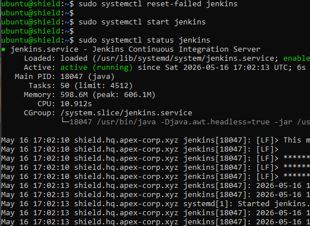Click the ubuntu@shield prompt before the reset-failed command
Screen dimensions: 310x226
(38, 4)
